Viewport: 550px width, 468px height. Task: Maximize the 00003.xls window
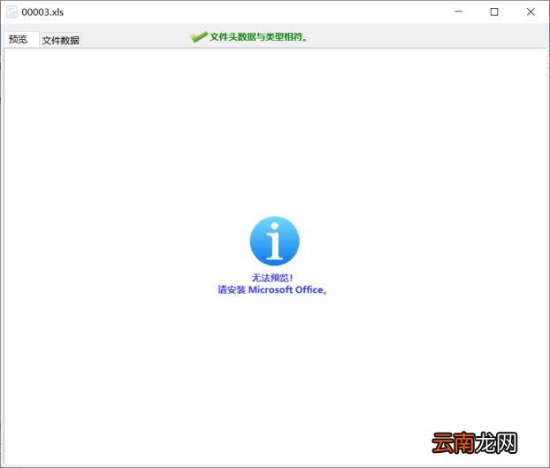coord(494,12)
